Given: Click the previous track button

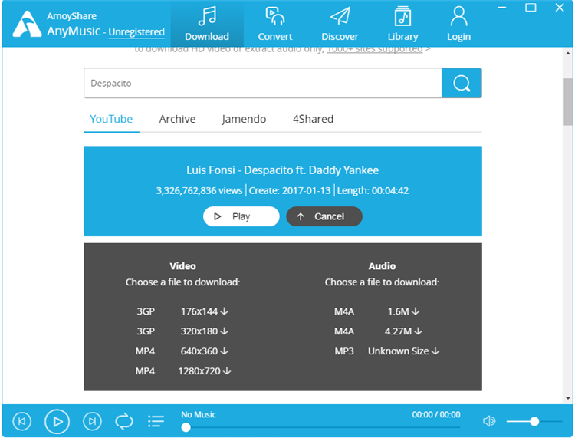Looking at the screenshot, I should 22,421.
